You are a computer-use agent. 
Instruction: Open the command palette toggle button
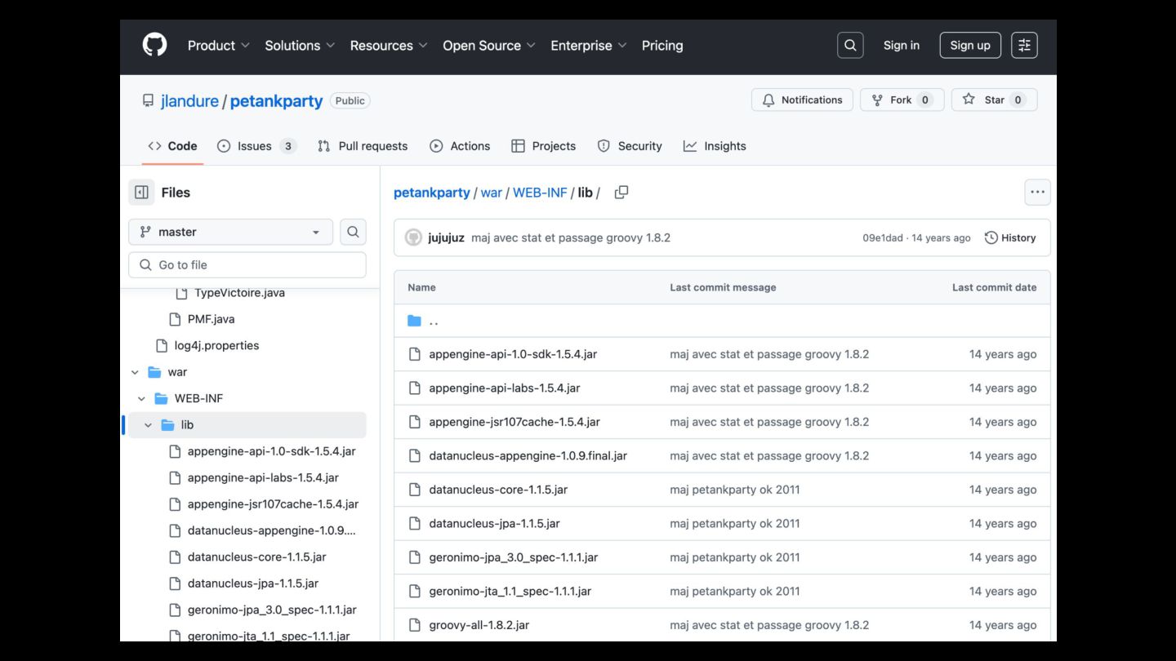[1024, 46]
